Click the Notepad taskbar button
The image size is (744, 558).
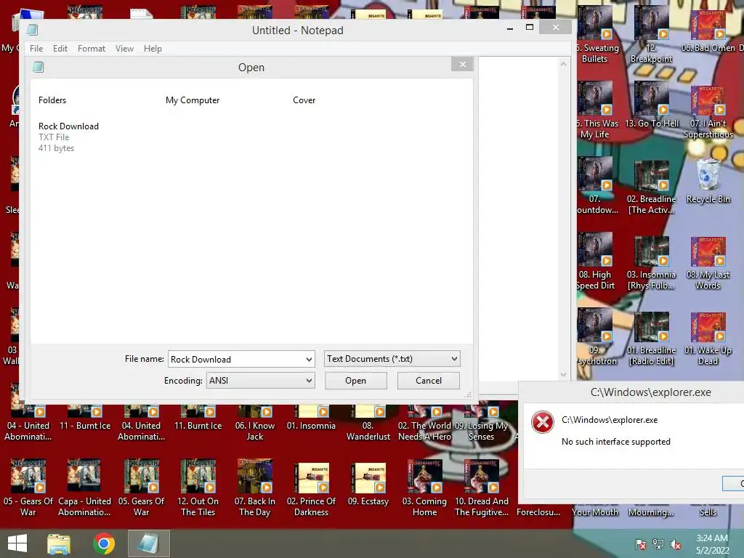pyautogui.click(x=148, y=543)
